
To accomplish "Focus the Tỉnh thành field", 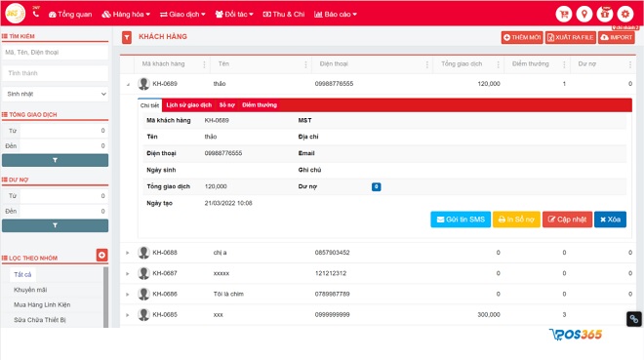I will click(x=55, y=73).
